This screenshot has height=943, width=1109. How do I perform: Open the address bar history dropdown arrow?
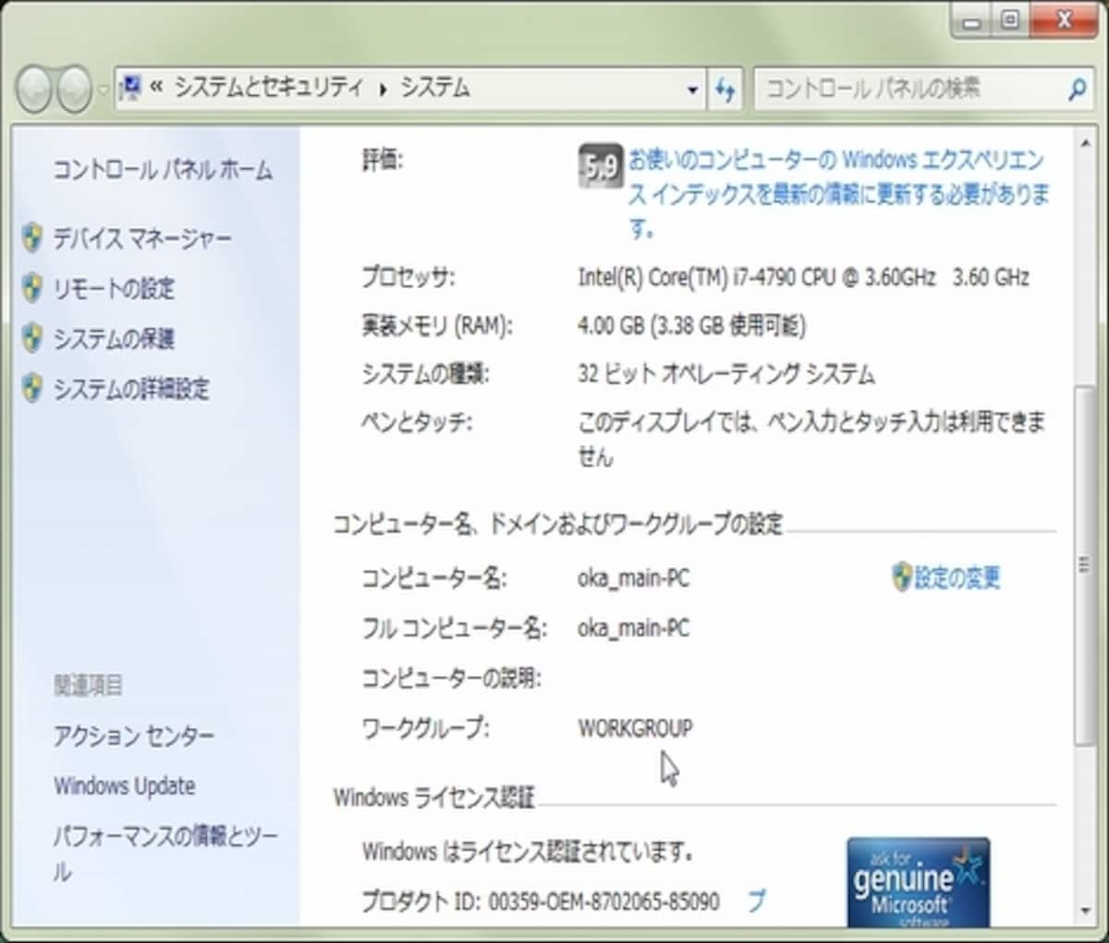point(692,90)
